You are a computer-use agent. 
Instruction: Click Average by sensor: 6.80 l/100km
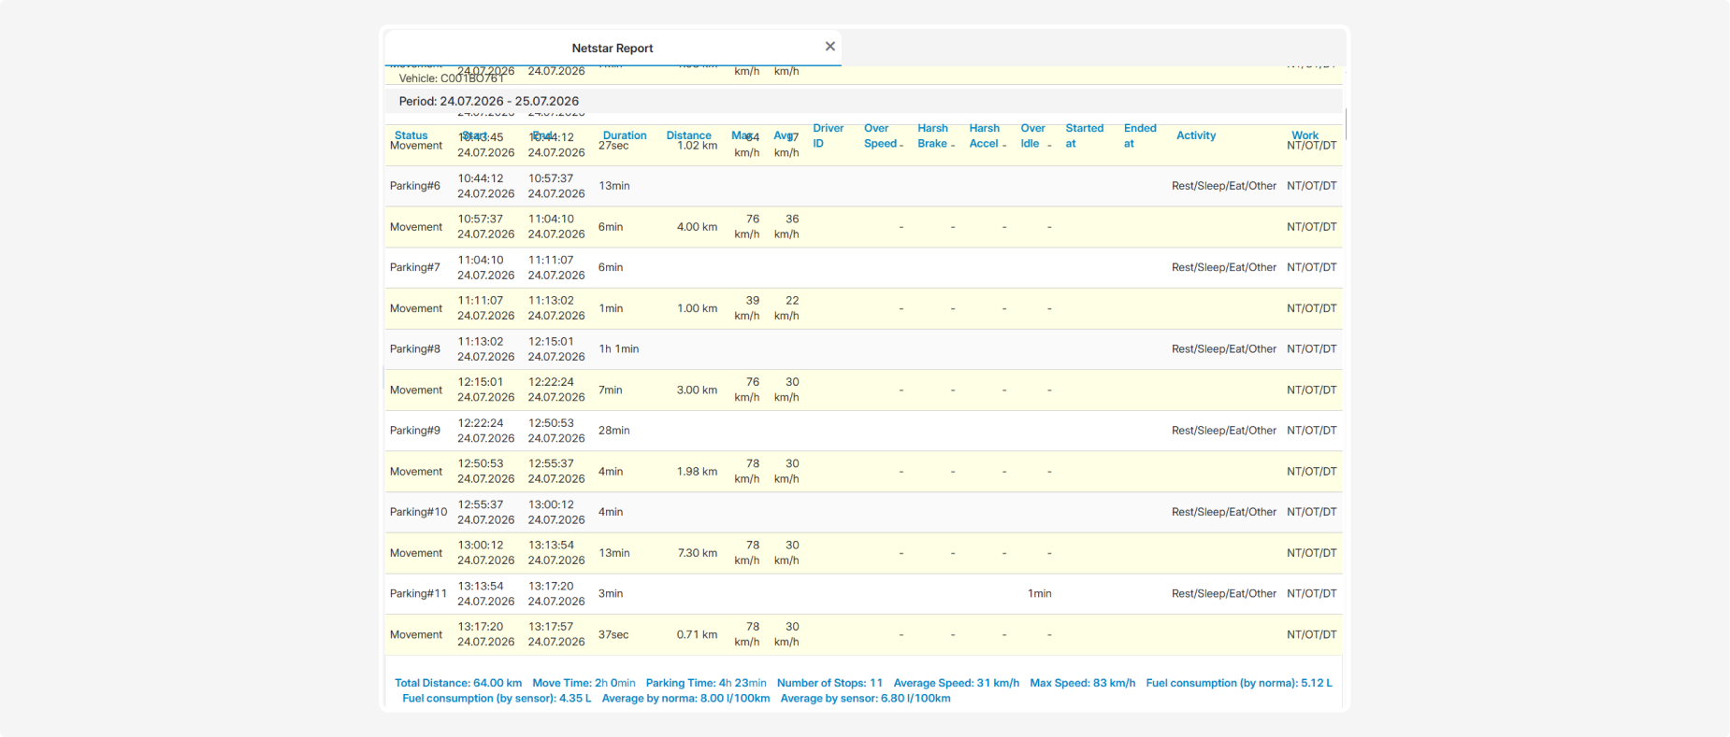(x=866, y=698)
